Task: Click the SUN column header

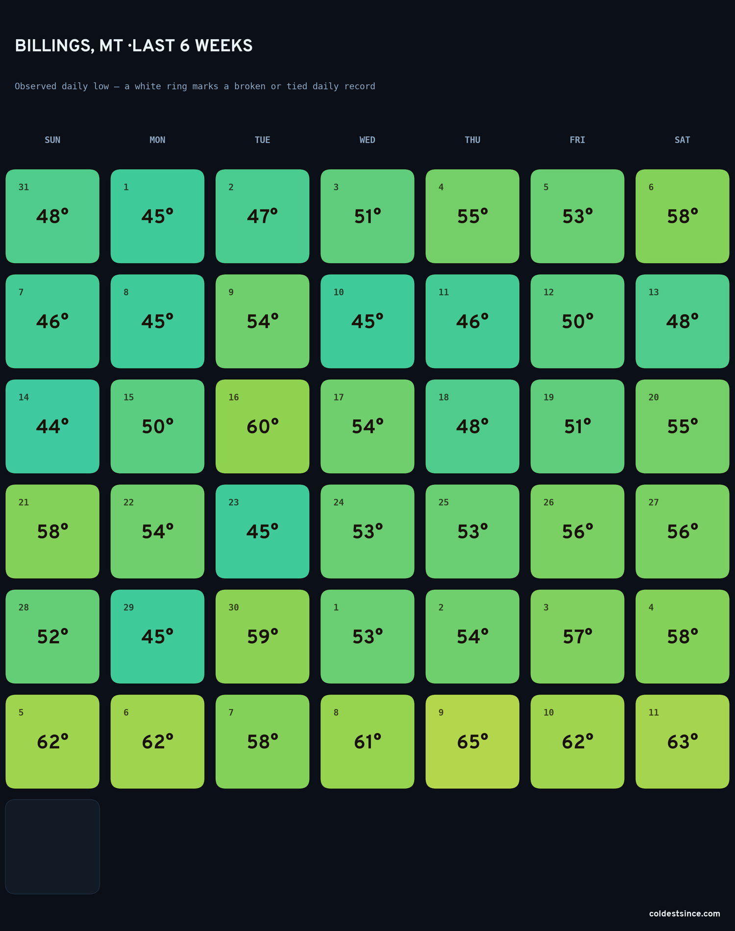Action: pos(52,140)
